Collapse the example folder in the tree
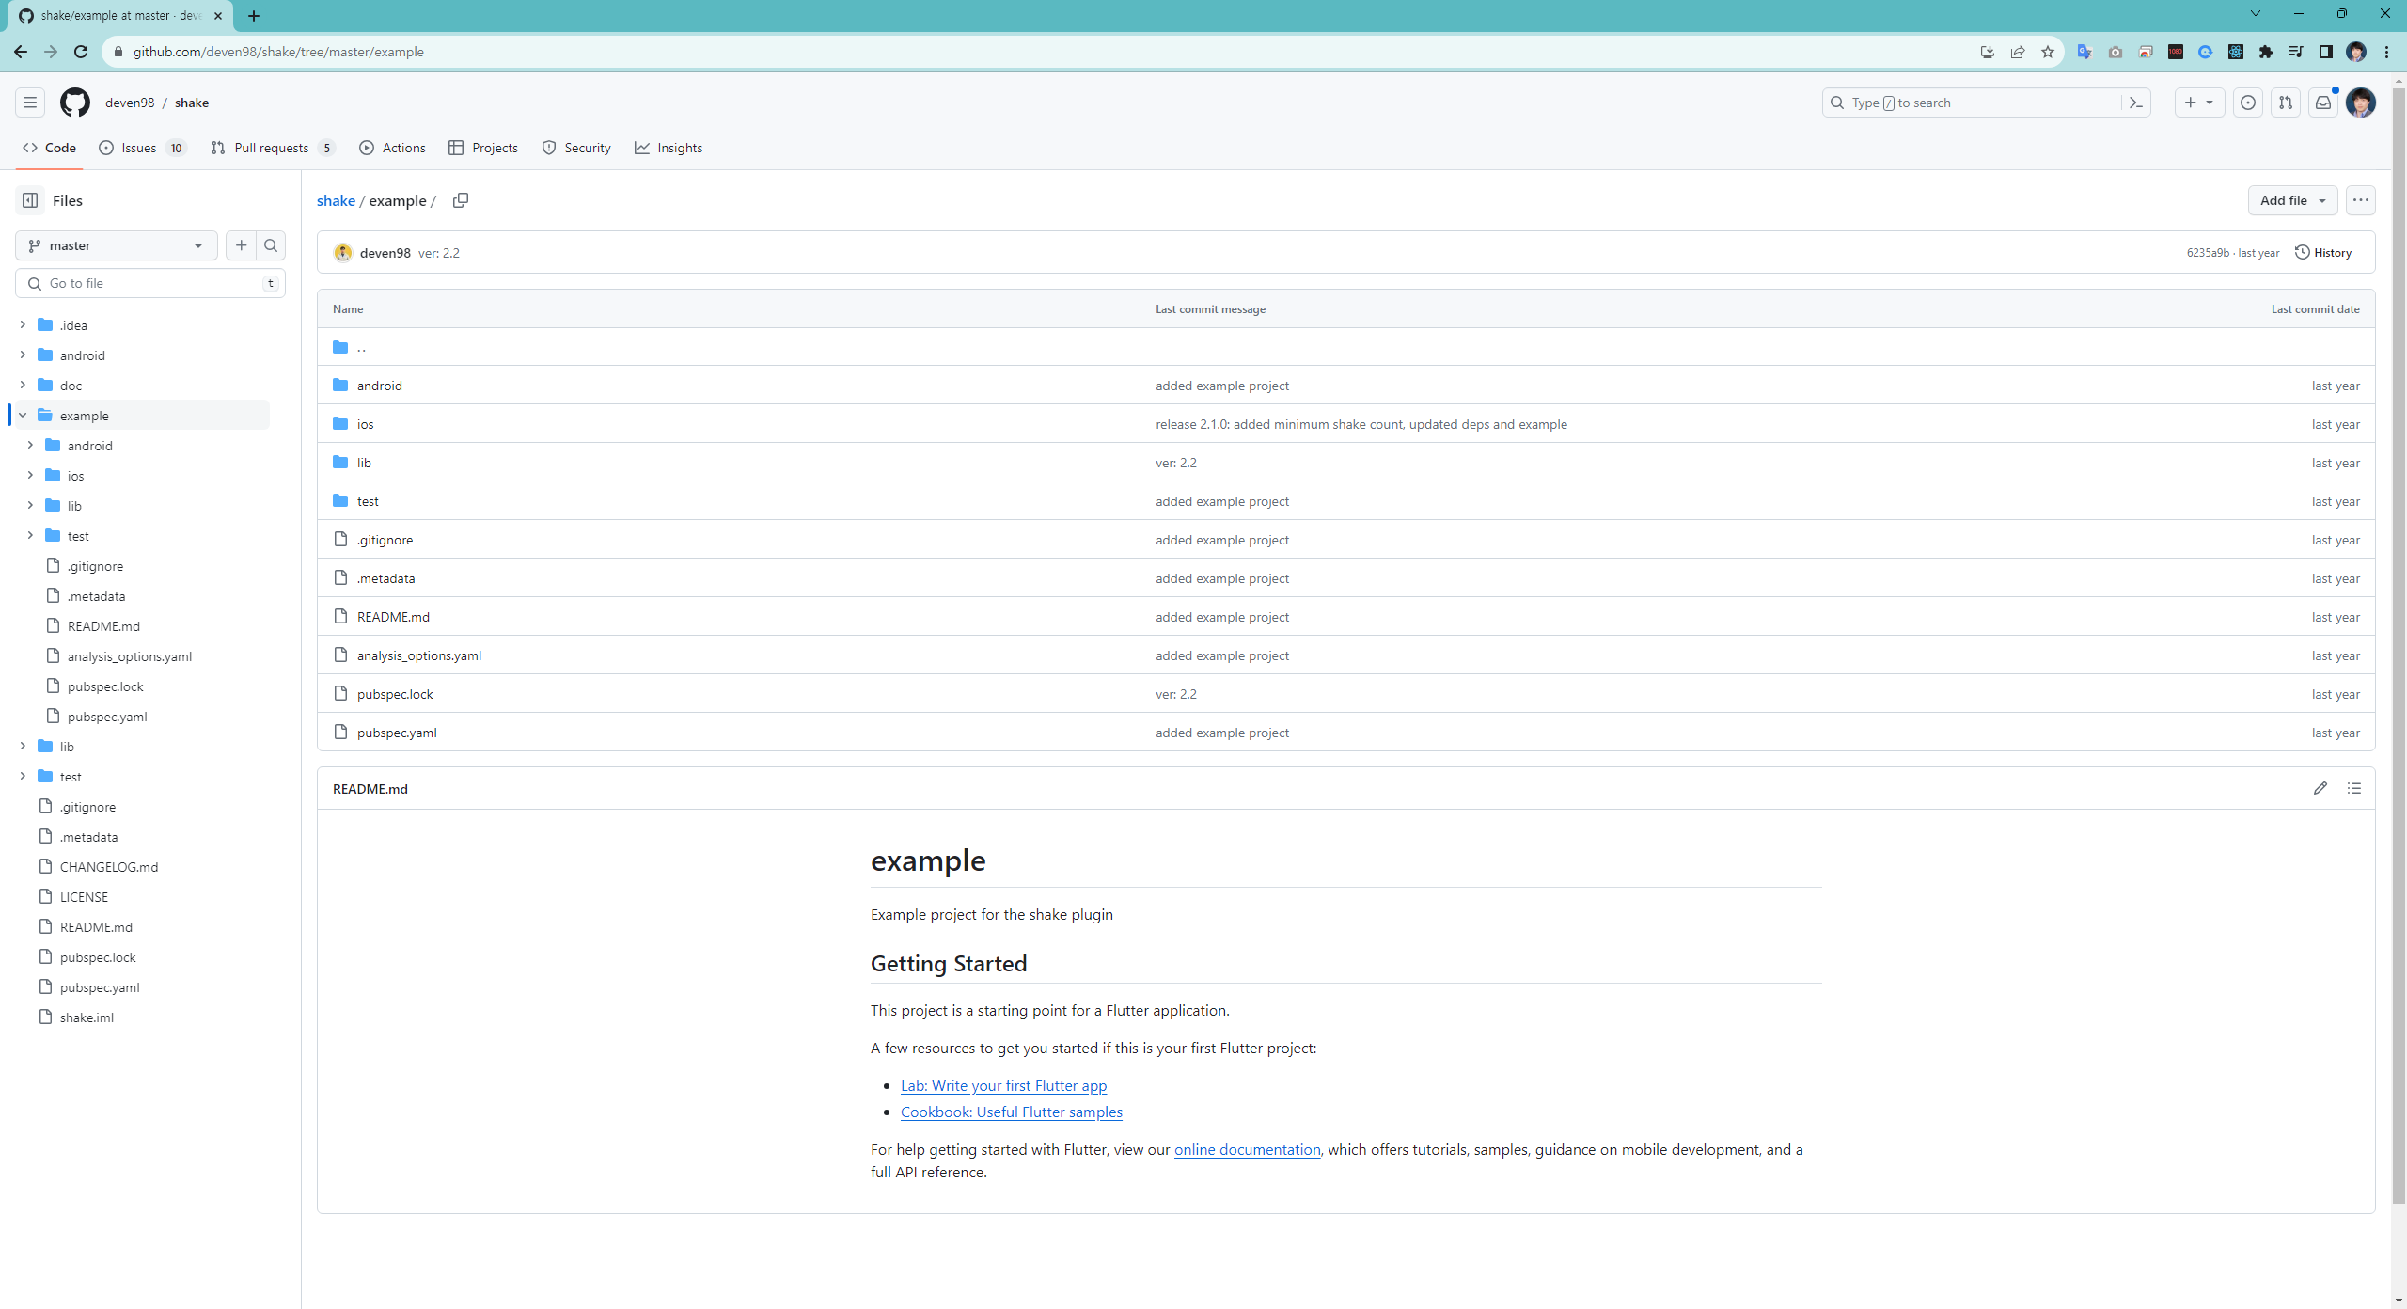This screenshot has height=1309, width=2407. [23, 415]
